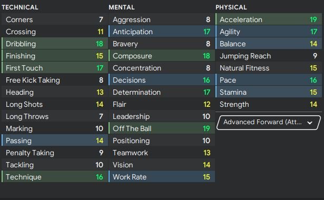
Task: Select the Off The Ball attribute
Action: coord(162,128)
